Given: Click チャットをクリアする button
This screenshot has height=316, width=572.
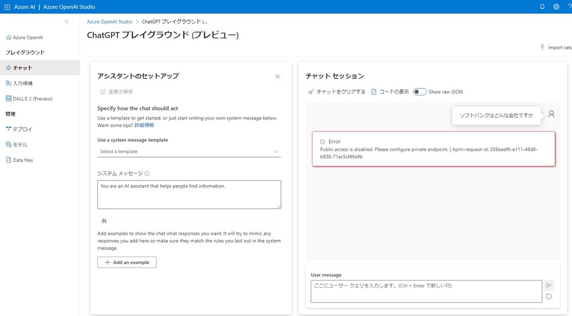Looking at the screenshot, I should tap(336, 91).
